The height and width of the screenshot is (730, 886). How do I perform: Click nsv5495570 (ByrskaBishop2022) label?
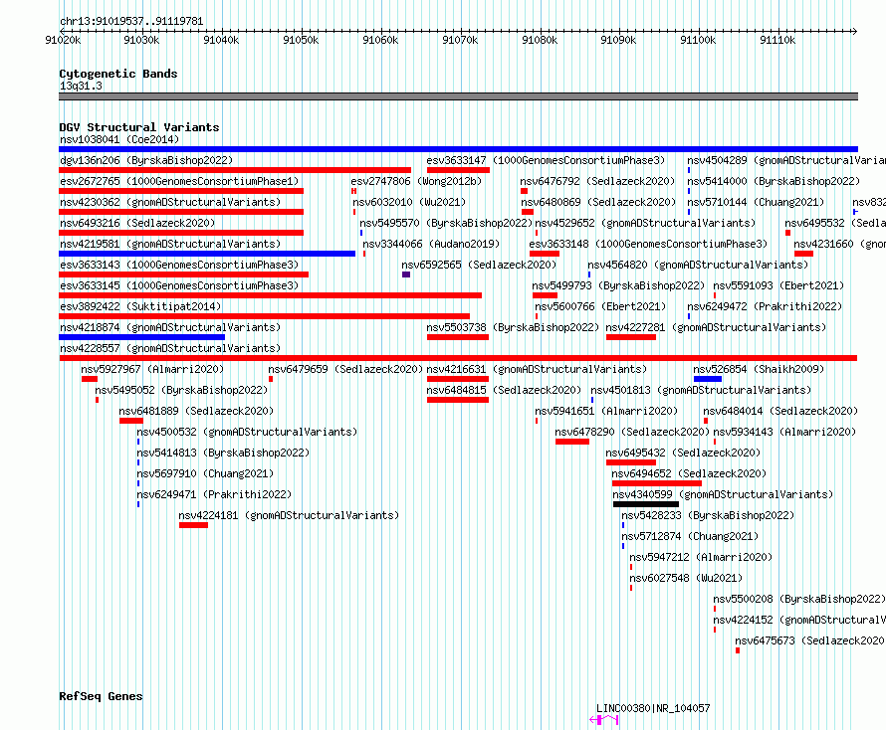click(x=446, y=223)
